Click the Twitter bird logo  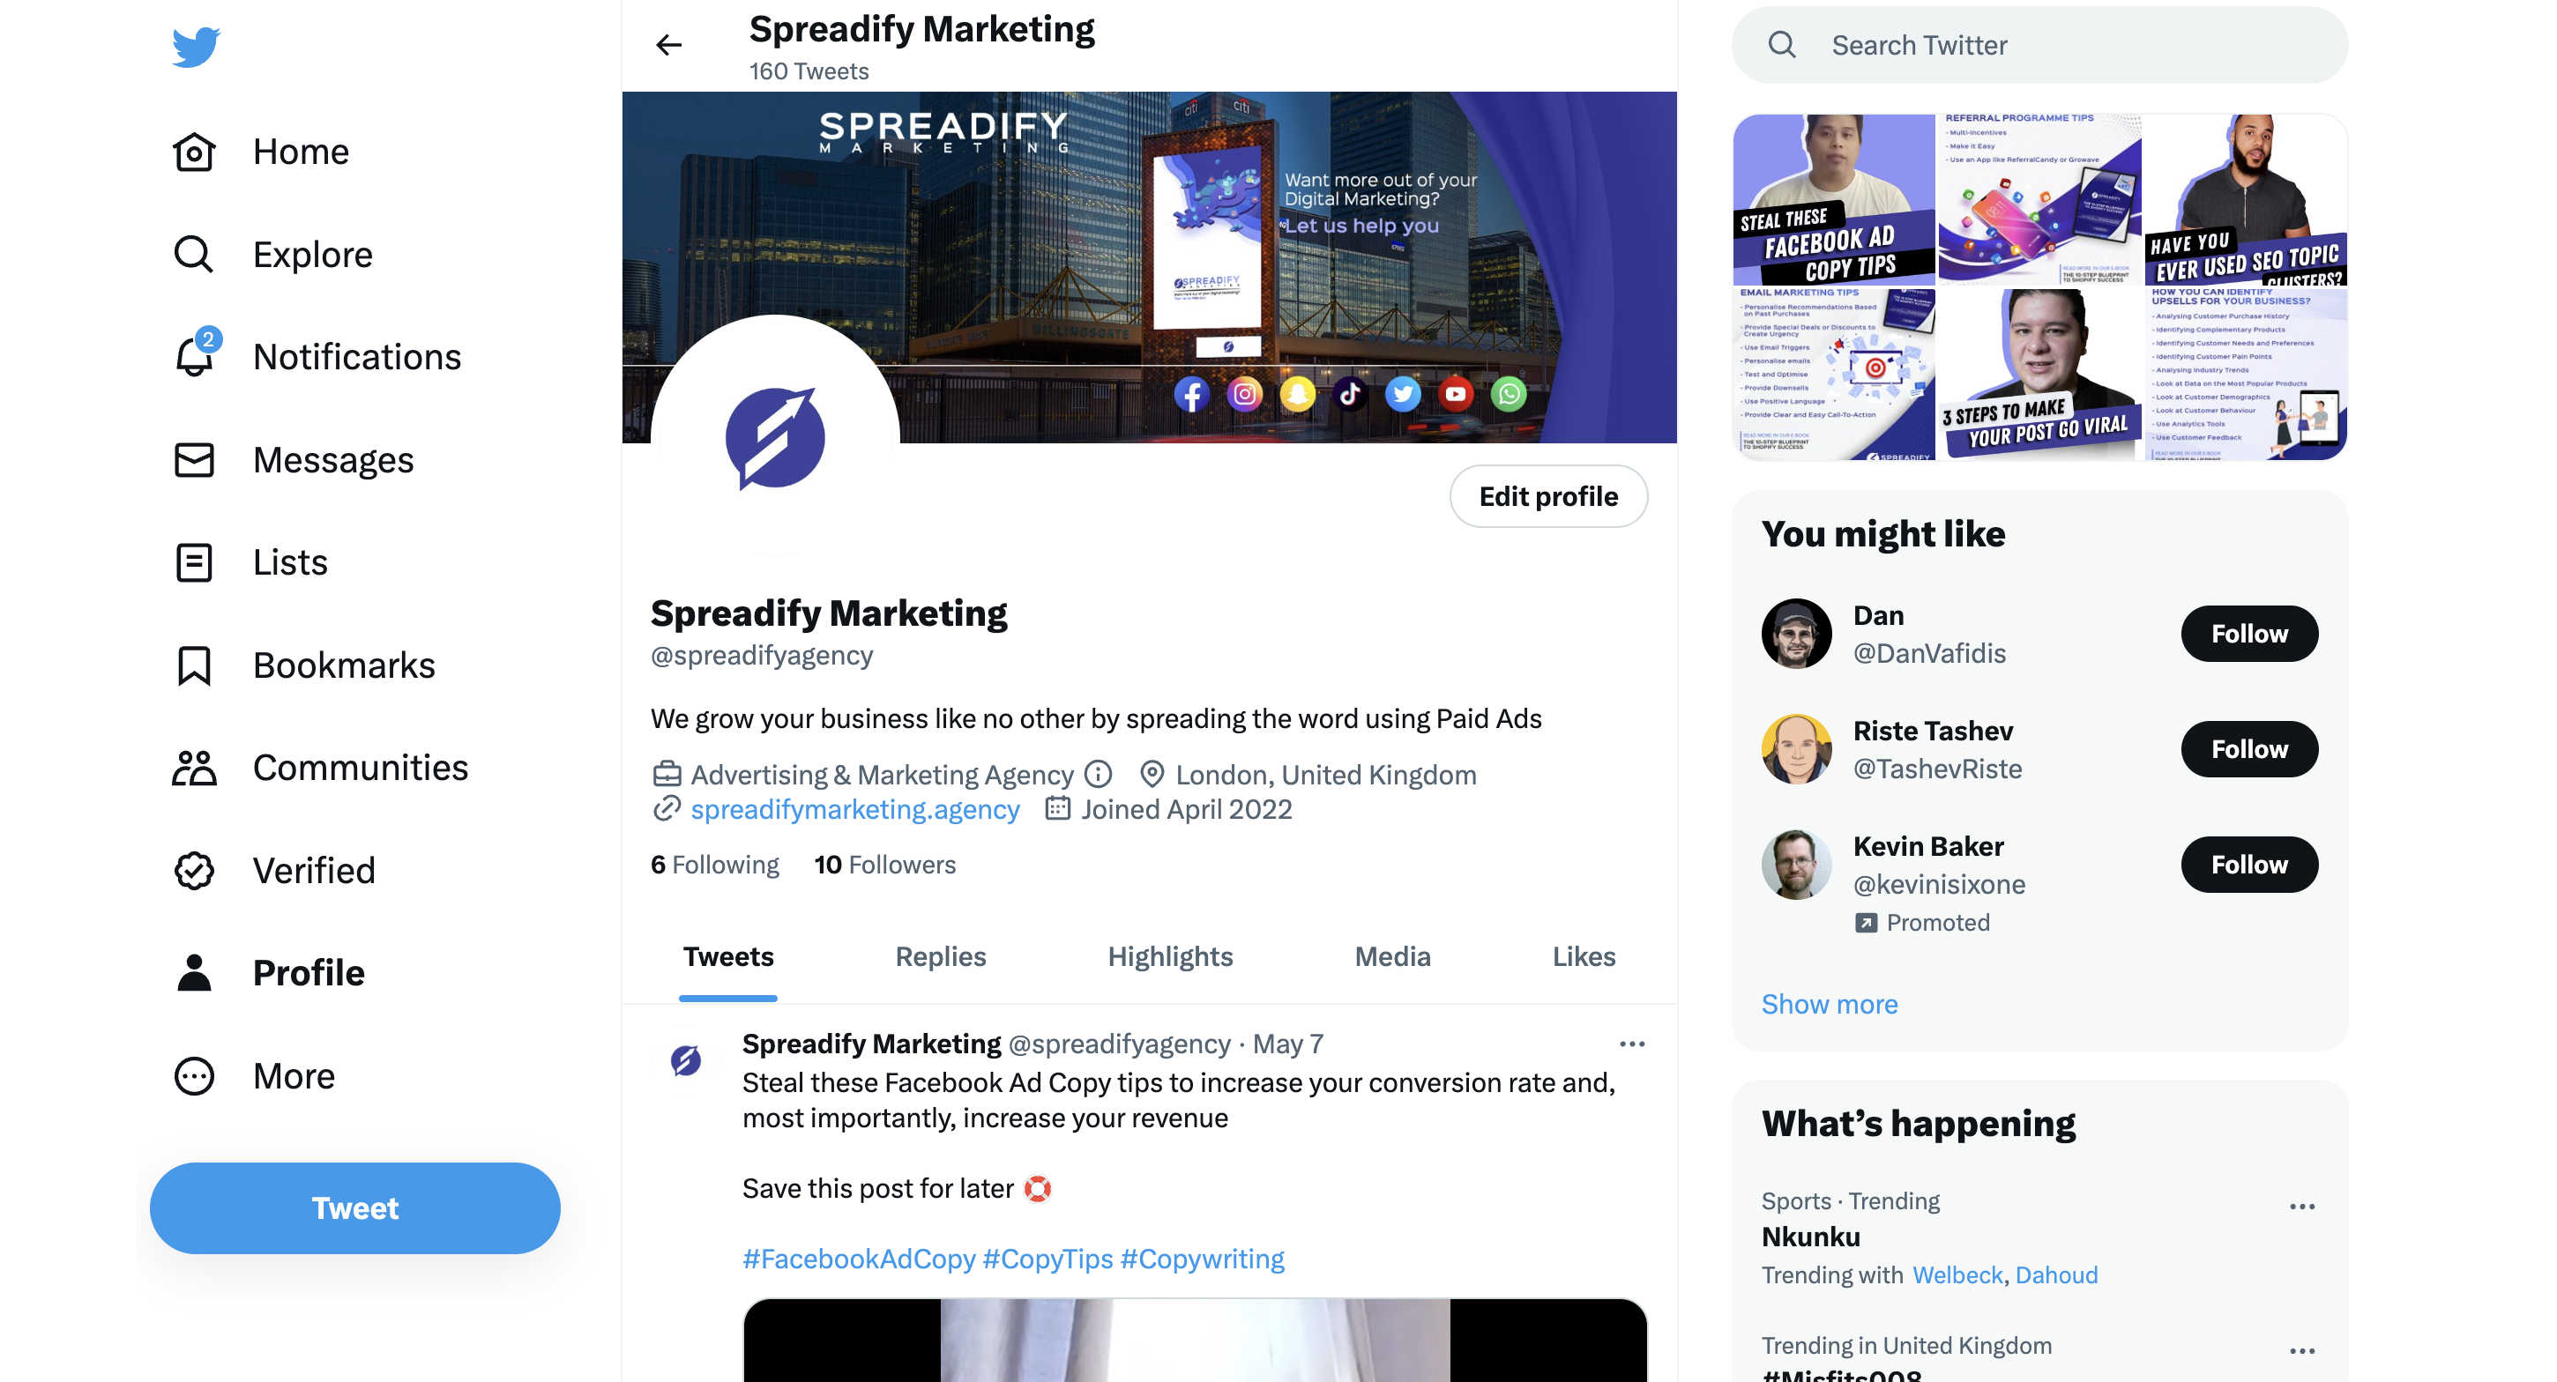196,47
